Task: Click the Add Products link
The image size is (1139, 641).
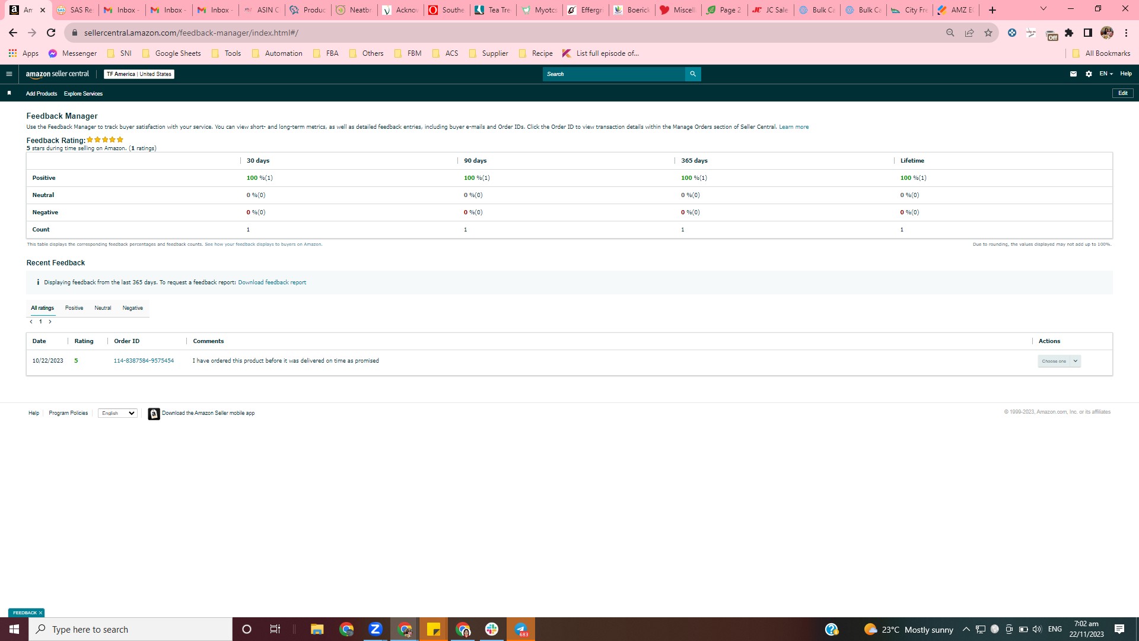Action: coord(42,94)
